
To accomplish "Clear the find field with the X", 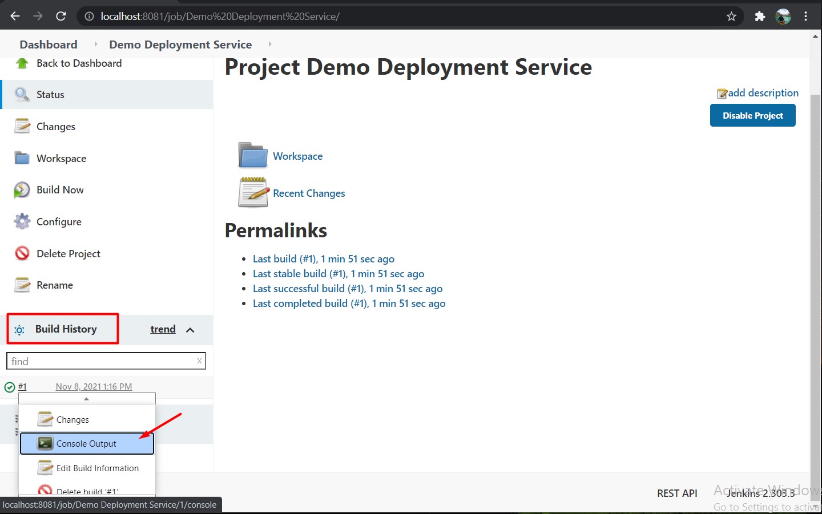I will tap(199, 361).
